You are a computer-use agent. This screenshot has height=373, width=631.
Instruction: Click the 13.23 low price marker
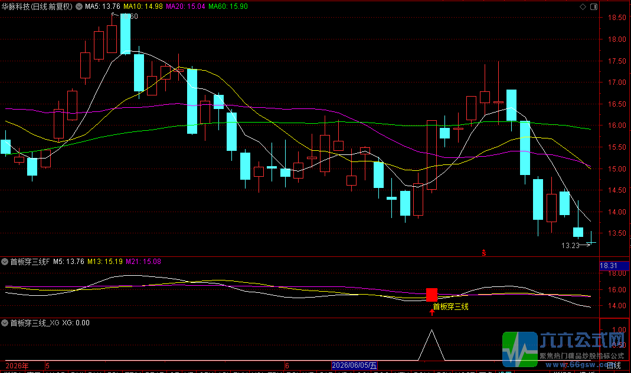point(570,245)
